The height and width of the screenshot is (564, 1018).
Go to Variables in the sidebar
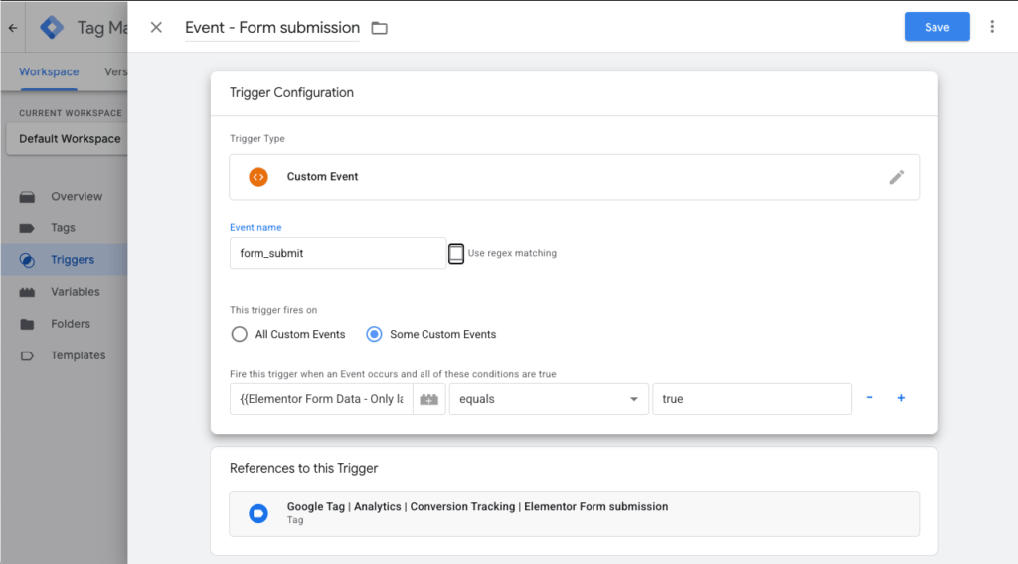tap(76, 292)
